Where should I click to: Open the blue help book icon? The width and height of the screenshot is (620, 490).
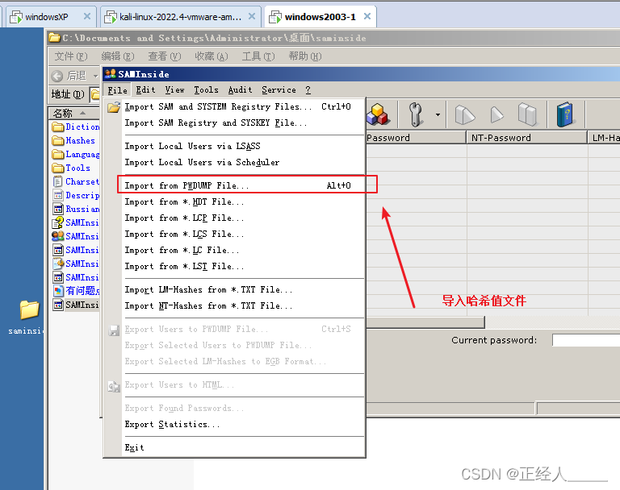pos(564,114)
